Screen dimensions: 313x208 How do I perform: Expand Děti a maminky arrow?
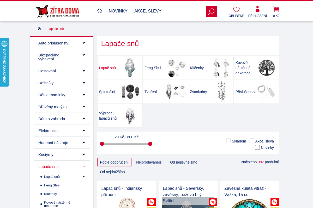tap(84, 95)
